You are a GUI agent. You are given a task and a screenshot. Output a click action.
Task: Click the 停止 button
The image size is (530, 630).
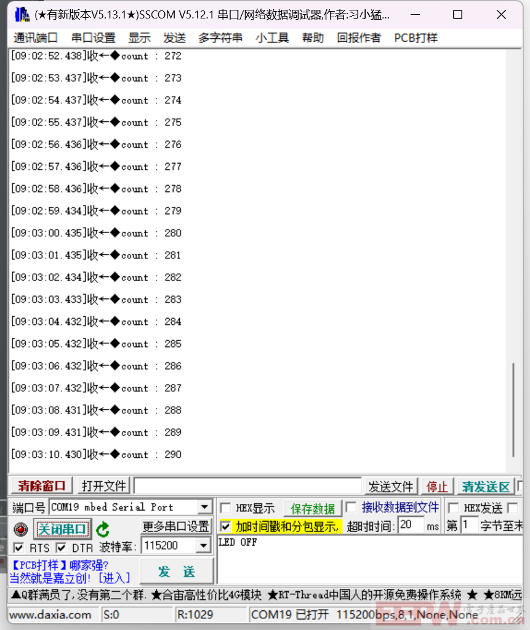(x=437, y=487)
